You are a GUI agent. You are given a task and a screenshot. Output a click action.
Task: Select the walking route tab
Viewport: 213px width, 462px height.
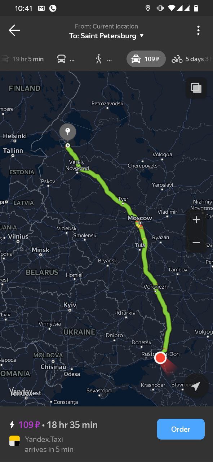point(103,59)
